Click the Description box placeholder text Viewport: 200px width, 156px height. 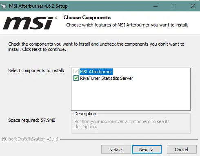[122, 124]
